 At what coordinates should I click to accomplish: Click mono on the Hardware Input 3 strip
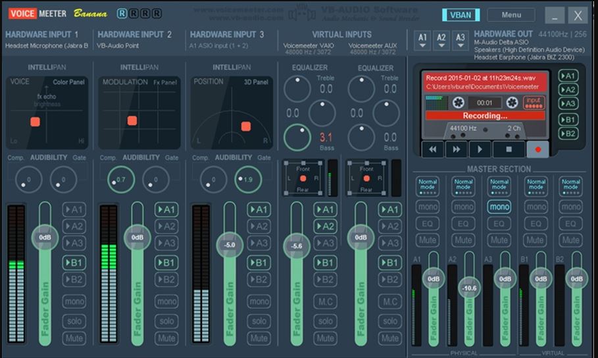(259, 301)
